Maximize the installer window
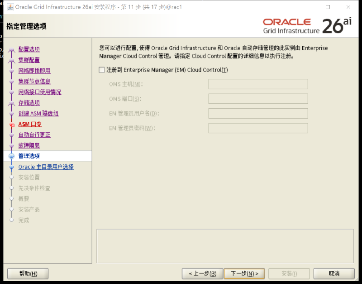Screen dimensions: 362x284 pyautogui.click(x=328, y=7)
